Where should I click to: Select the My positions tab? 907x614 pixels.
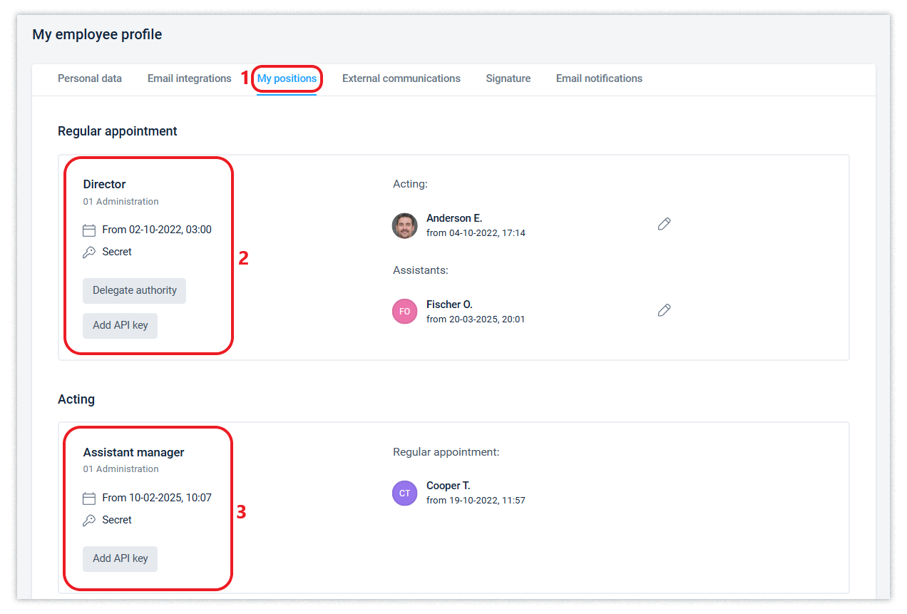coord(287,78)
